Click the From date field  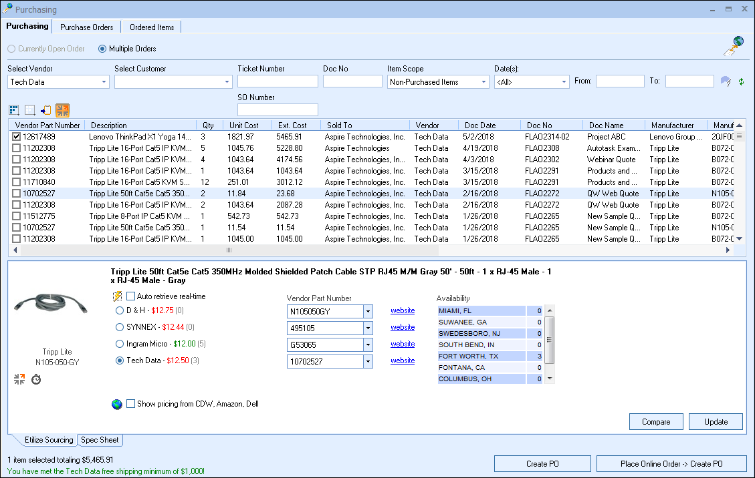click(620, 81)
